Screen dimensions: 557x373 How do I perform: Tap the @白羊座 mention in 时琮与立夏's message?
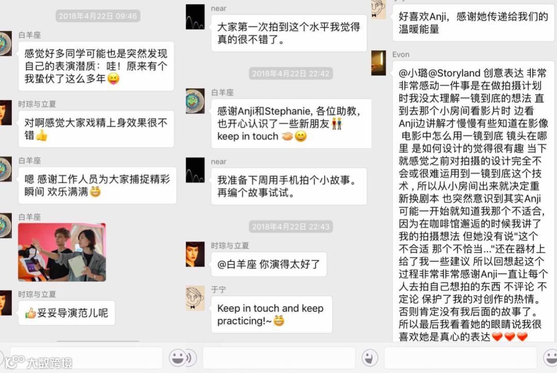(x=237, y=265)
